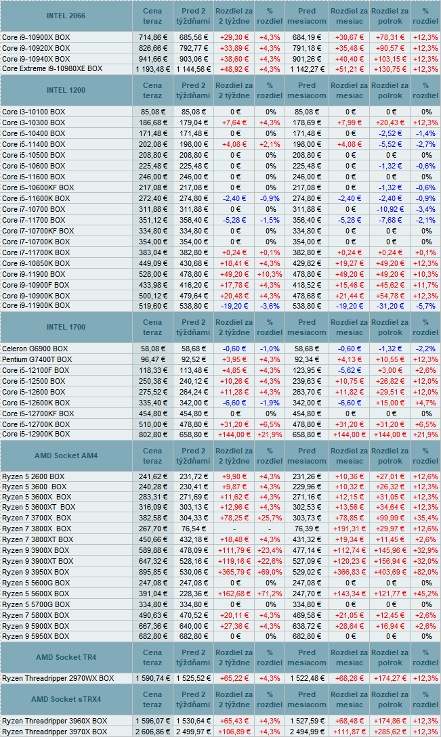441x737 pixels.
Task: Click Ryzen 5 5700G BOX row name
Action: pyautogui.click(x=36, y=604)
